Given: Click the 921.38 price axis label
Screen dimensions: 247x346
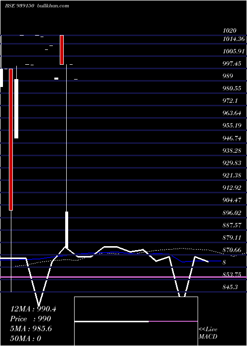Looking at the screenshot, I should (x=232, y=175).
